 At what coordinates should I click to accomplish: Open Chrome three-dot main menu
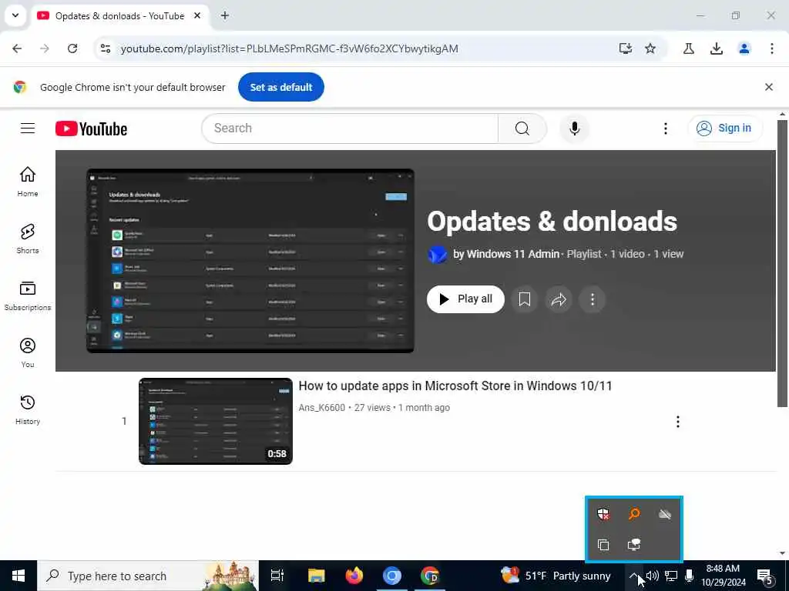[772, 48]
